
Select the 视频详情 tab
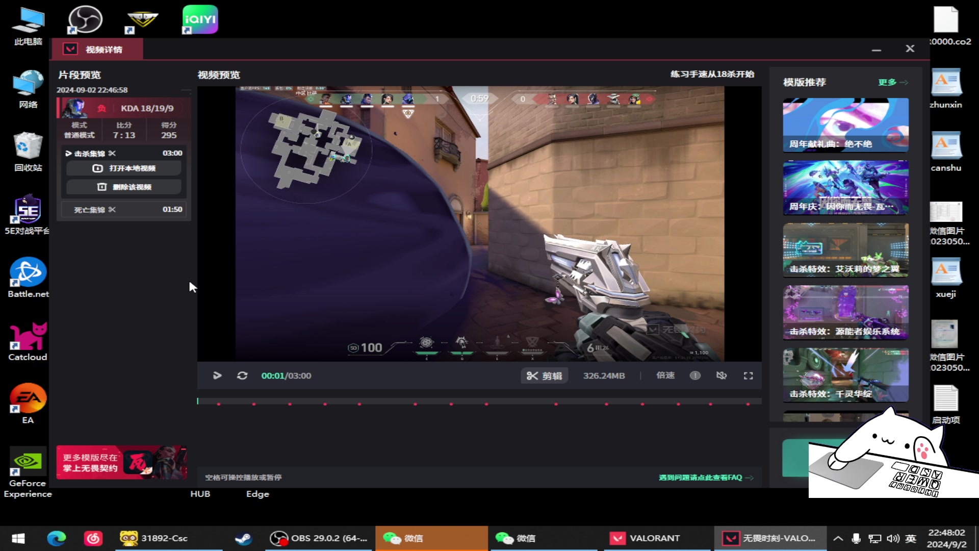pyautogui.click(x=97, y=49)
